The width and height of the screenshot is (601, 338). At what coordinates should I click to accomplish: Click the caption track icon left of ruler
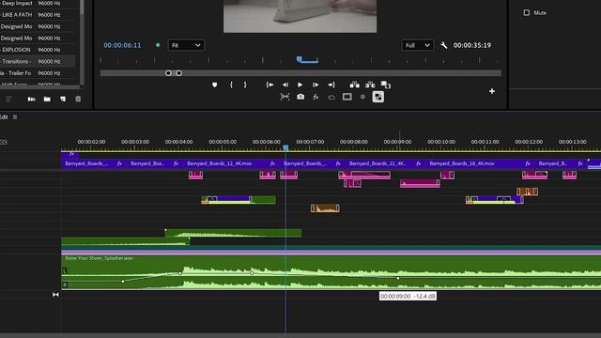coord(4,142)
